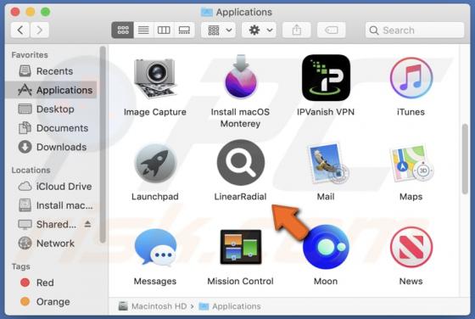The height and width of the screenshot is (319, 475).
Task: Eject the Shared volume
Action: (x=88, y=224)
